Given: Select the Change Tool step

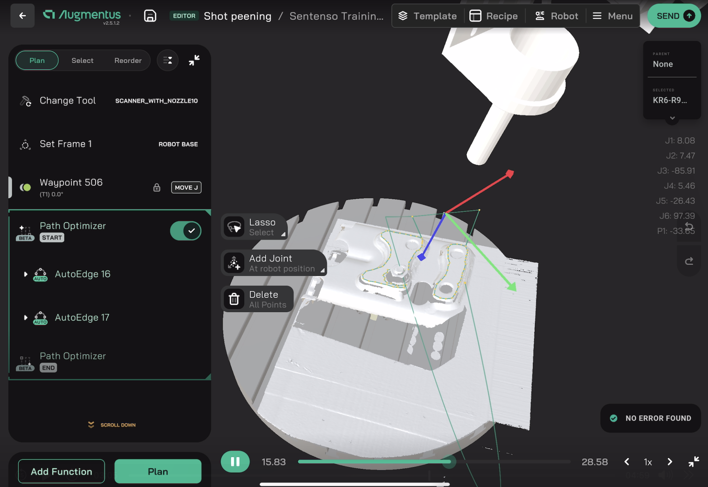Looking at the screenshot, I should 110,101.
